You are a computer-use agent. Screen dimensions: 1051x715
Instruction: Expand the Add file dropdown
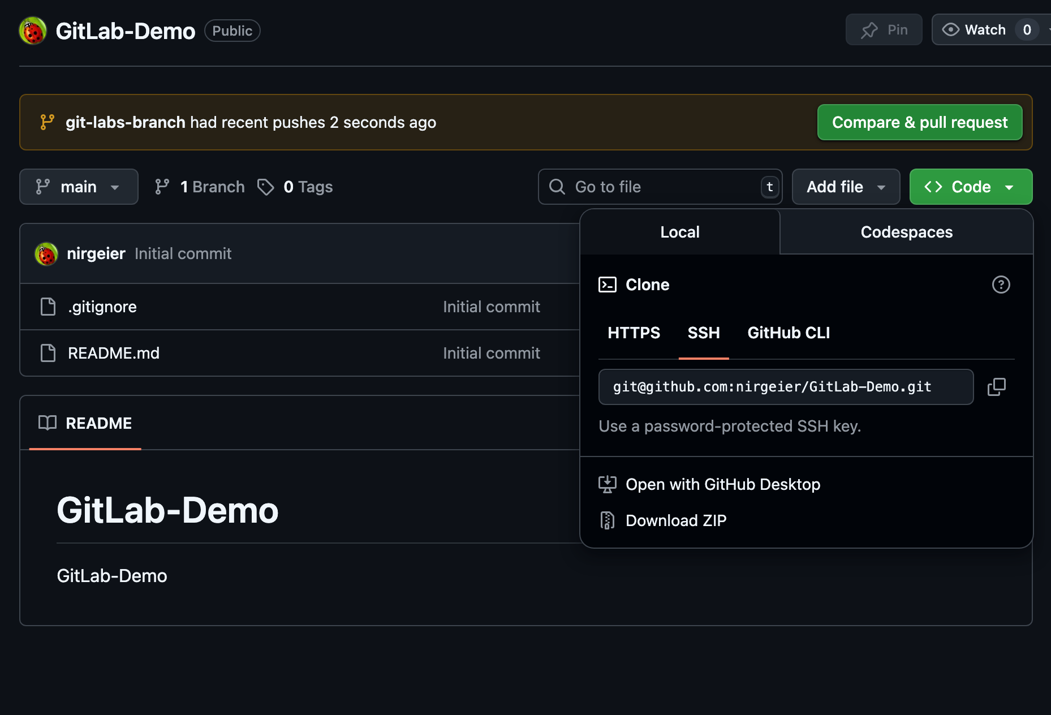pos(846,187)
